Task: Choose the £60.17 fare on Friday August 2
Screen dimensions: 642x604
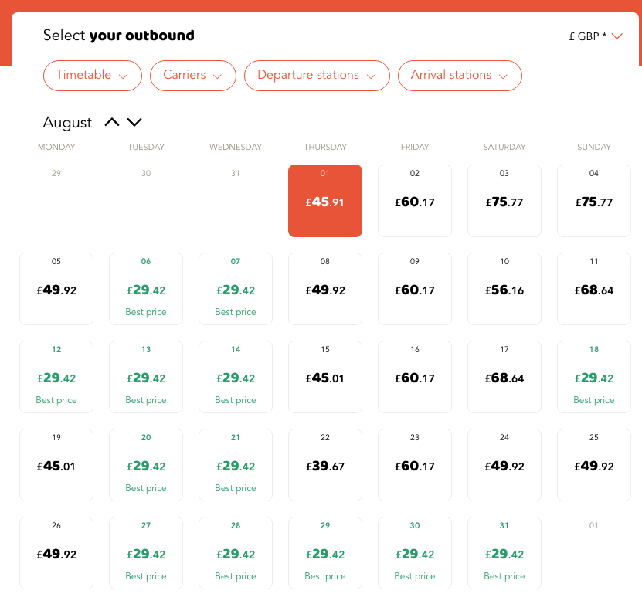Action: click(415, 201)
